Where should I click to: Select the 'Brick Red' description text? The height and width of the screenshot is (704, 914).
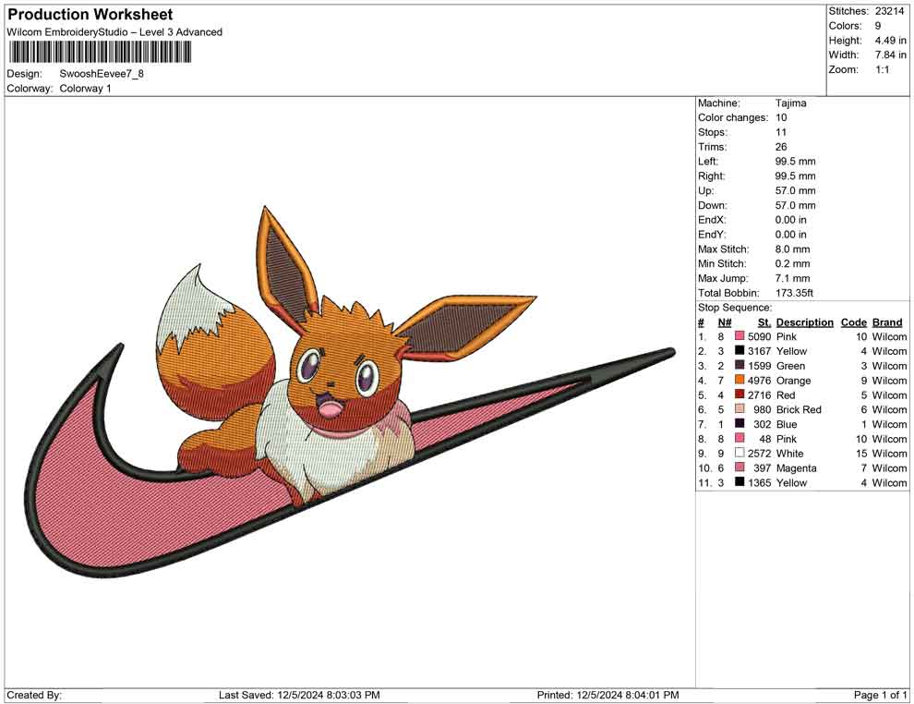coord(799,409)
